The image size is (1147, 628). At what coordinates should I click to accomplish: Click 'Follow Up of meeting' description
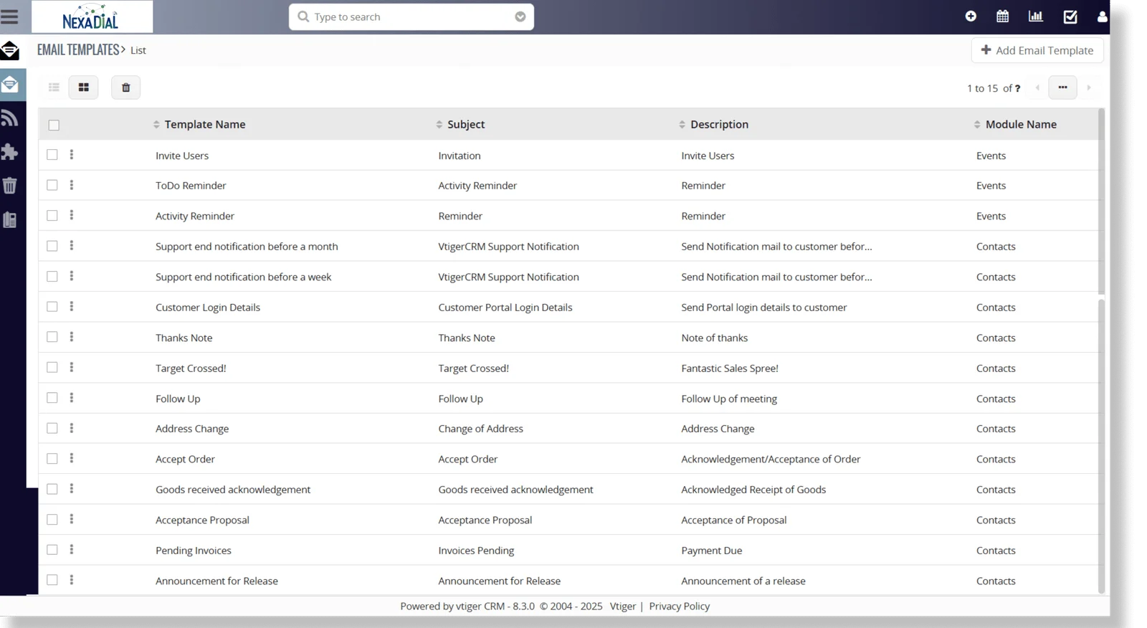point(729,399)
